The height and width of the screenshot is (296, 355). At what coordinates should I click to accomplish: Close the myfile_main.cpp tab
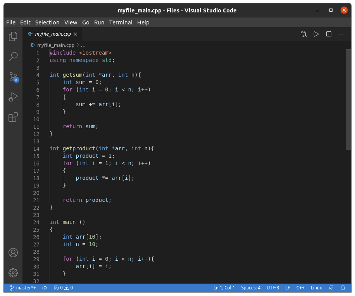point(76,34)
